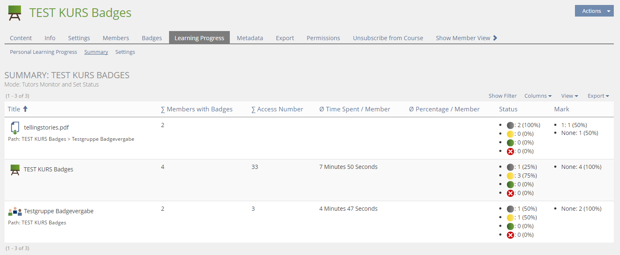620x255 pixels.
Task: Open the Testgruppe Badgevergabe title link
Action: click(x=59, y=211)
